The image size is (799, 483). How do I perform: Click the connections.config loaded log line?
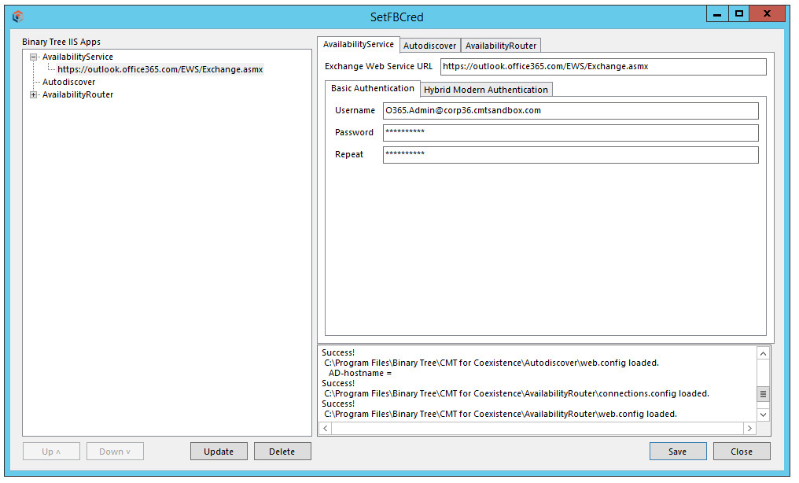pos(517,394)
